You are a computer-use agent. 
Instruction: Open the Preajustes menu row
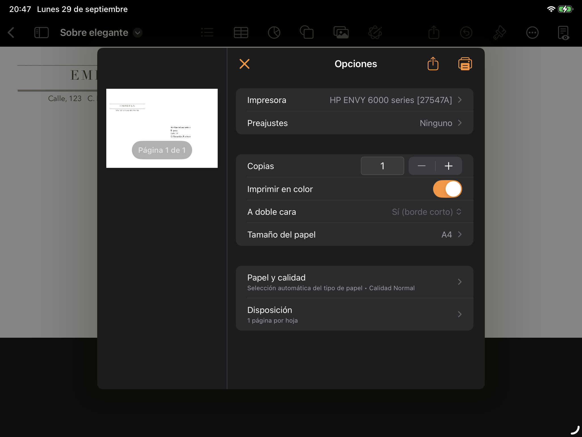[354, 123]
